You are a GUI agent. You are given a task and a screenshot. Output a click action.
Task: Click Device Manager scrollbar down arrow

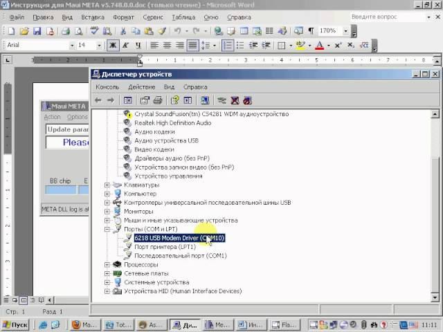(435, 297)
